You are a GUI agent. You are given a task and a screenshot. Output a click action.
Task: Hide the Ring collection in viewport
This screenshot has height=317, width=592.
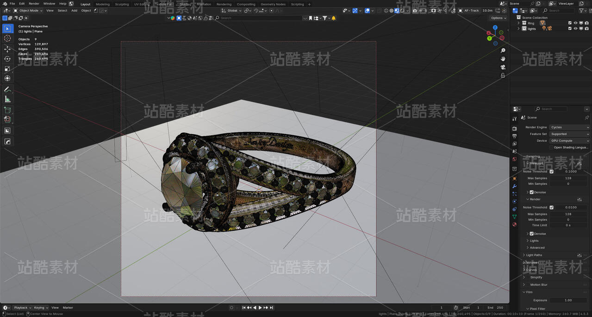576,23
